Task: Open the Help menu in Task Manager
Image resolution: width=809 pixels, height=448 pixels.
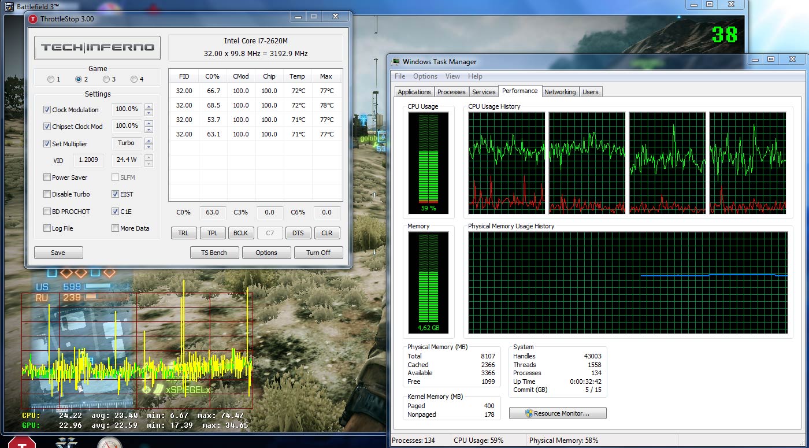Action: point(475,76)
